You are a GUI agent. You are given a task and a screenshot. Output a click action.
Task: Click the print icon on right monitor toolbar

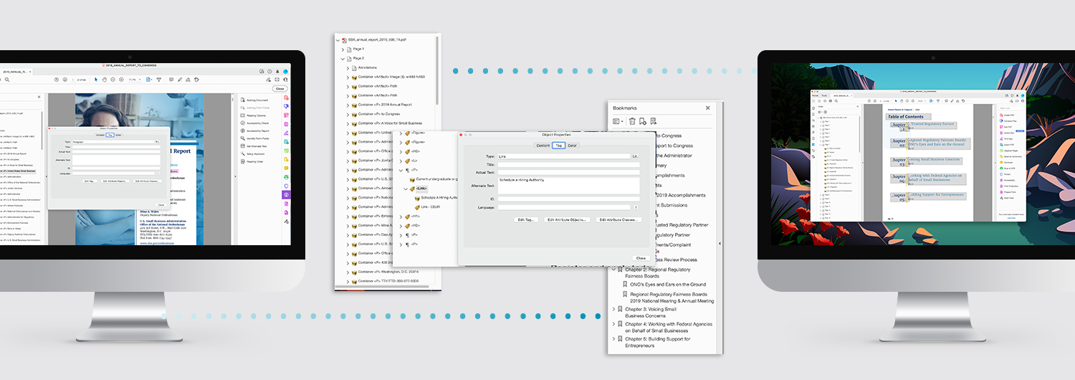pos(830,101)
